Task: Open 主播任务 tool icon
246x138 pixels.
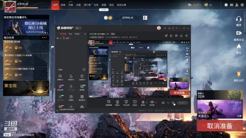Action: (82, 77)
